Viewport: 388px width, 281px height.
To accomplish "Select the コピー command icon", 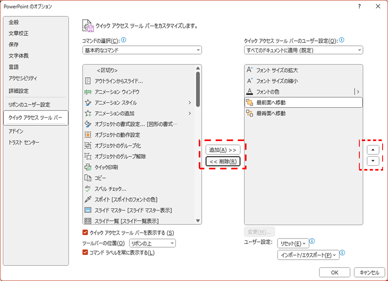I will point(88,178).
